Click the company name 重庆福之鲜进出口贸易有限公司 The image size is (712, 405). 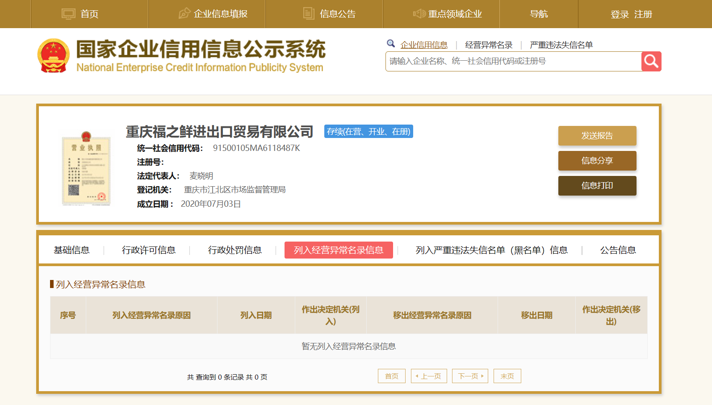point(219,132)
